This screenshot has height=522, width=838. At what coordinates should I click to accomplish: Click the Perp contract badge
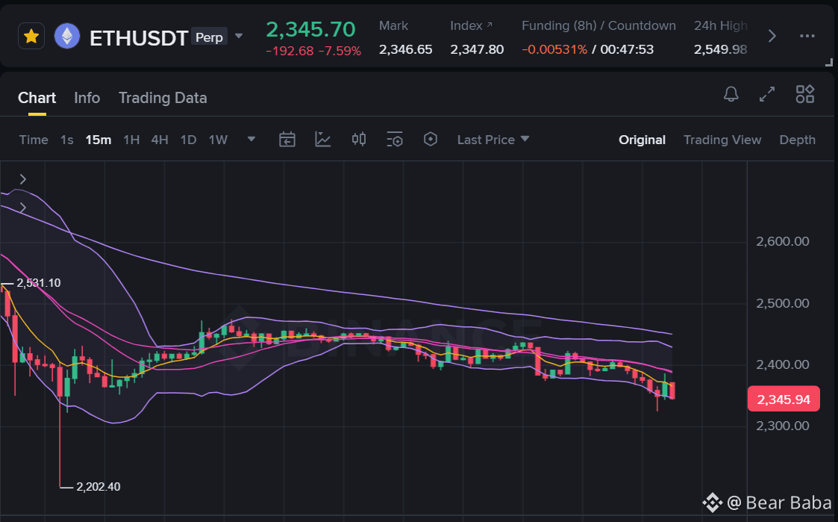(x=209, y=37)
